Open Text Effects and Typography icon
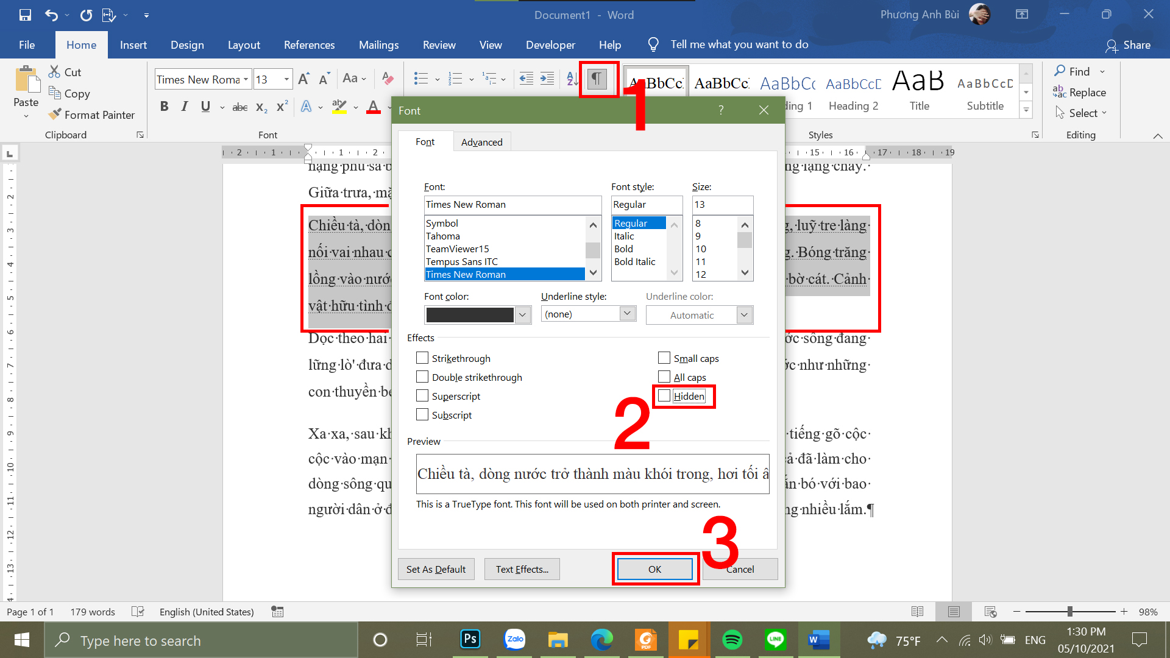The height and width of the screenshot is (658, 1170). 307,107
